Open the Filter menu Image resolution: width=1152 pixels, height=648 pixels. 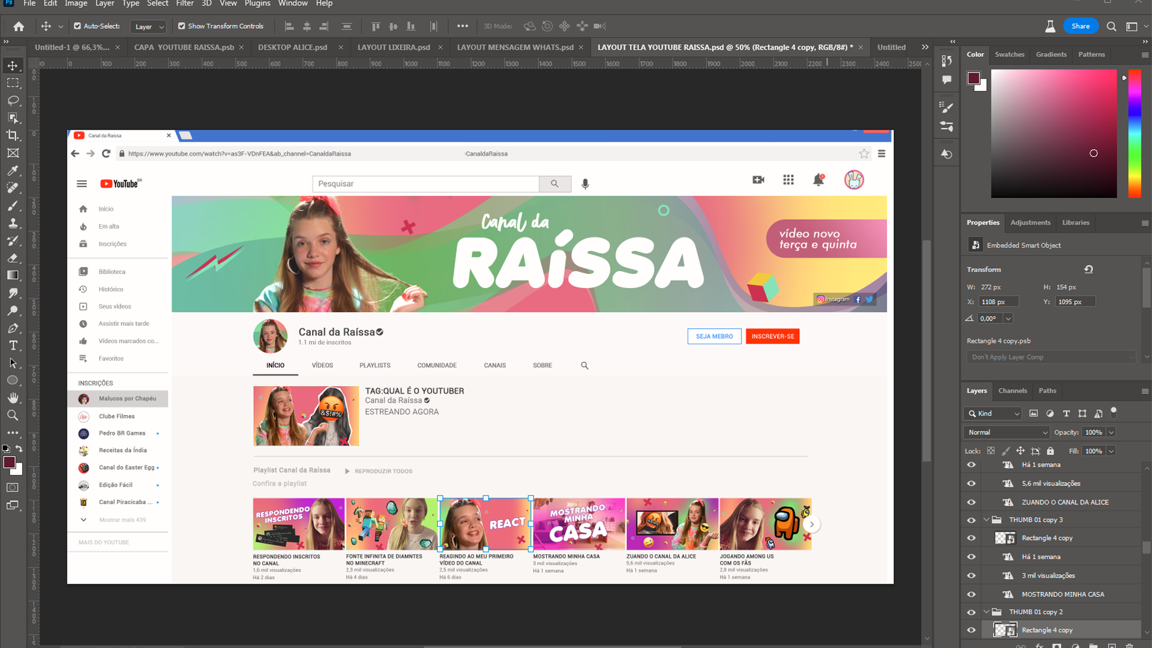pyautogui.click(x=184, y=4)
